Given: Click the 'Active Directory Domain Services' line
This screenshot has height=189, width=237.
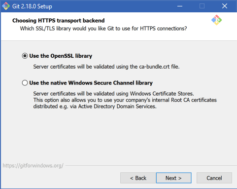Looking at the screenshot, I should pos(95,107).
